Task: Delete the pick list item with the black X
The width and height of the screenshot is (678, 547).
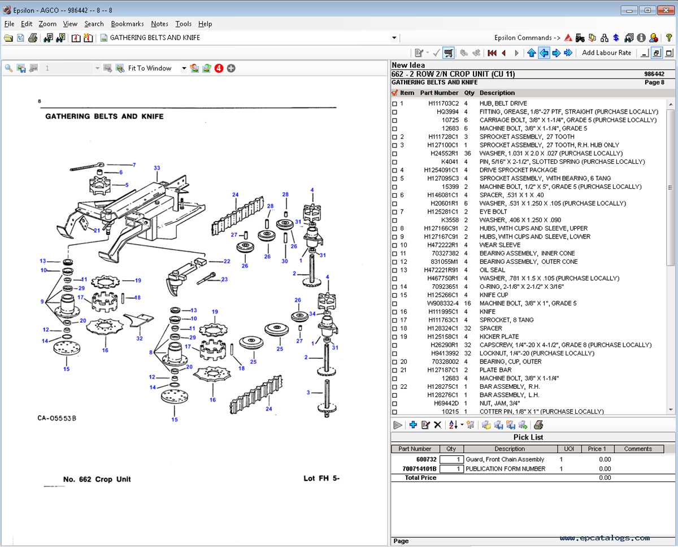Action: pyautogui.click(x=437, y=425)
